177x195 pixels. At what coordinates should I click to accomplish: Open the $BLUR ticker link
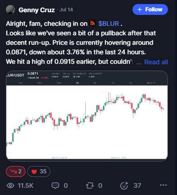click(108, 24)
